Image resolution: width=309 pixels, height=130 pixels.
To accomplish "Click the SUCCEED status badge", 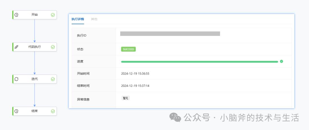I will (128, 49).
